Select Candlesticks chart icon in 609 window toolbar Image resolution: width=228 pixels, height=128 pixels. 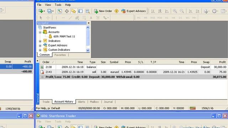(160, 11)
